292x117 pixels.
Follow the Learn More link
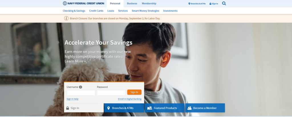(x=75, y=61)
